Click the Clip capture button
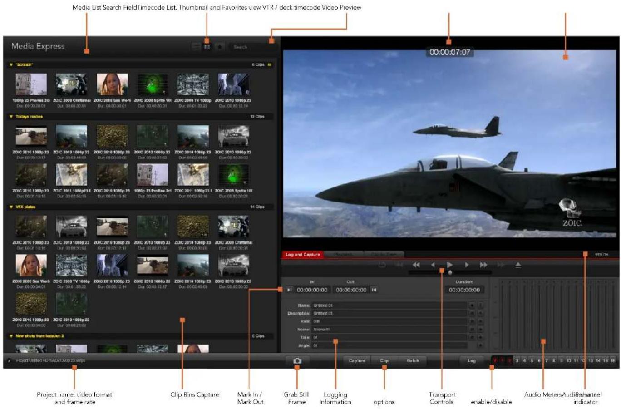 384,361
